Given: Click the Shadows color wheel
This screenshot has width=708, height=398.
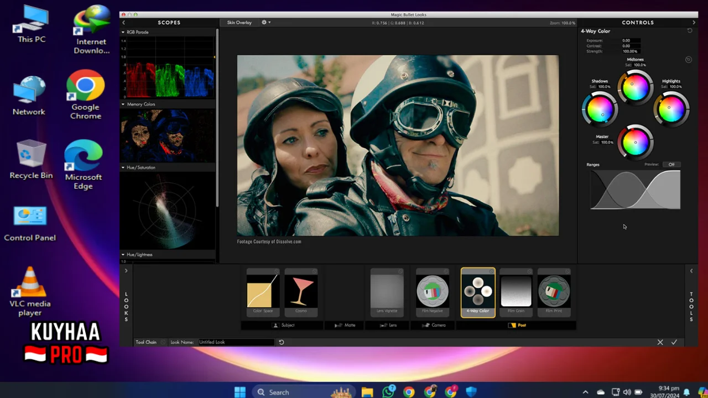Looking at the screenshot, I should [x=600, y=109].
